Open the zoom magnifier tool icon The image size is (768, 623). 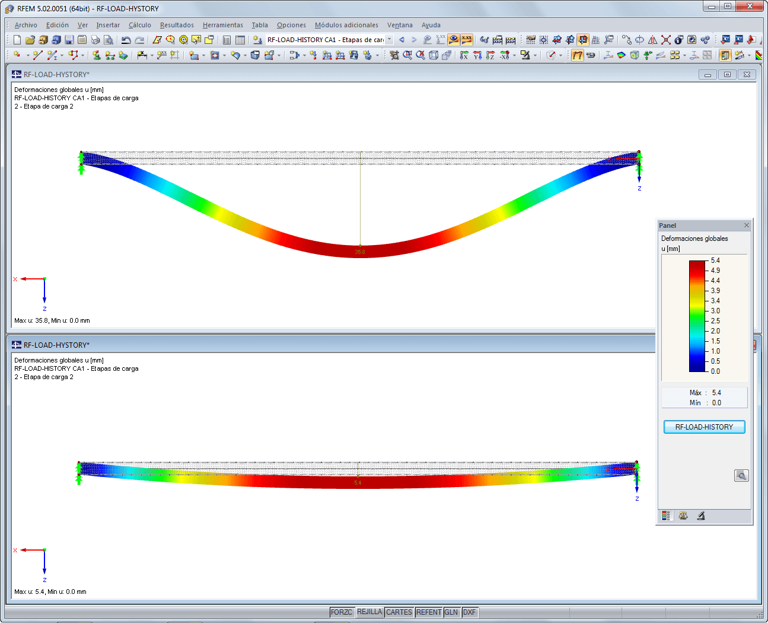tap(407, 55)
